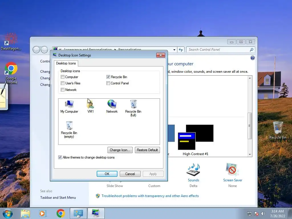
Task: Click the network status tray icon
Action: point(249,214)
